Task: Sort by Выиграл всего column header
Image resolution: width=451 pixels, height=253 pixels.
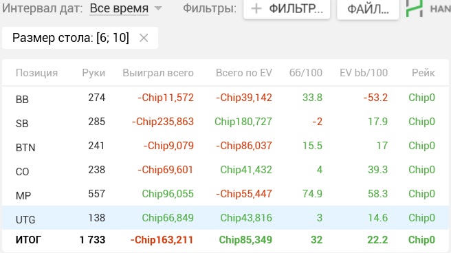Action: (158, 73)
